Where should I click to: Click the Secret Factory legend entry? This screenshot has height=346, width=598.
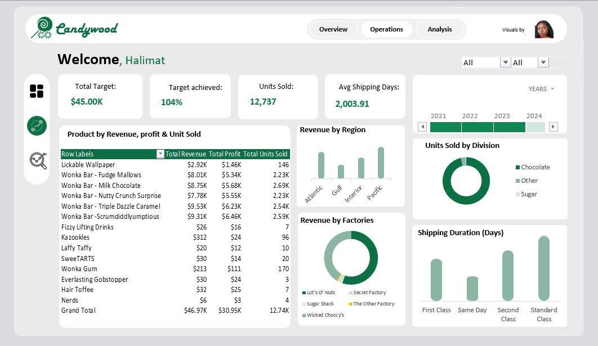(367, 293)
